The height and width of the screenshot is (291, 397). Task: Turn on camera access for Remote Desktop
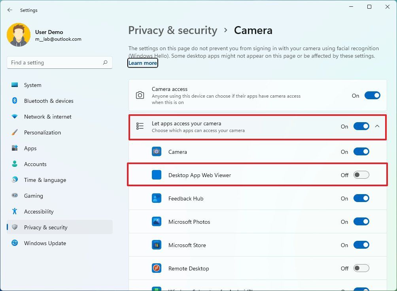tap(361, 268)
